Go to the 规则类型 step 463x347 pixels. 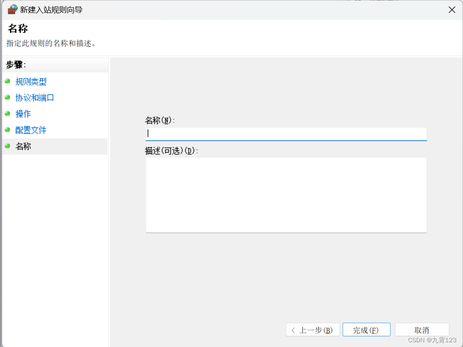(31, 81)
